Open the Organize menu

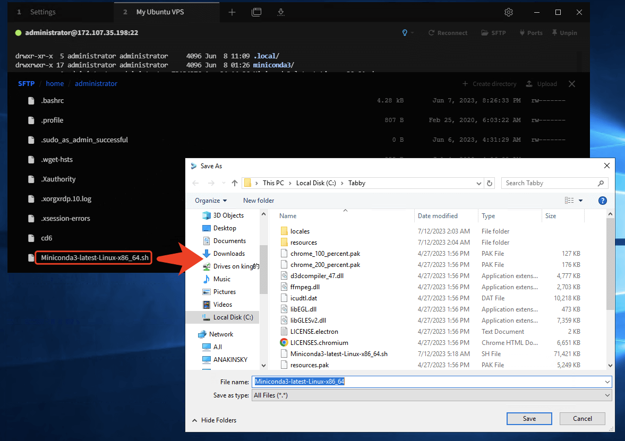[x=211, y=201]
